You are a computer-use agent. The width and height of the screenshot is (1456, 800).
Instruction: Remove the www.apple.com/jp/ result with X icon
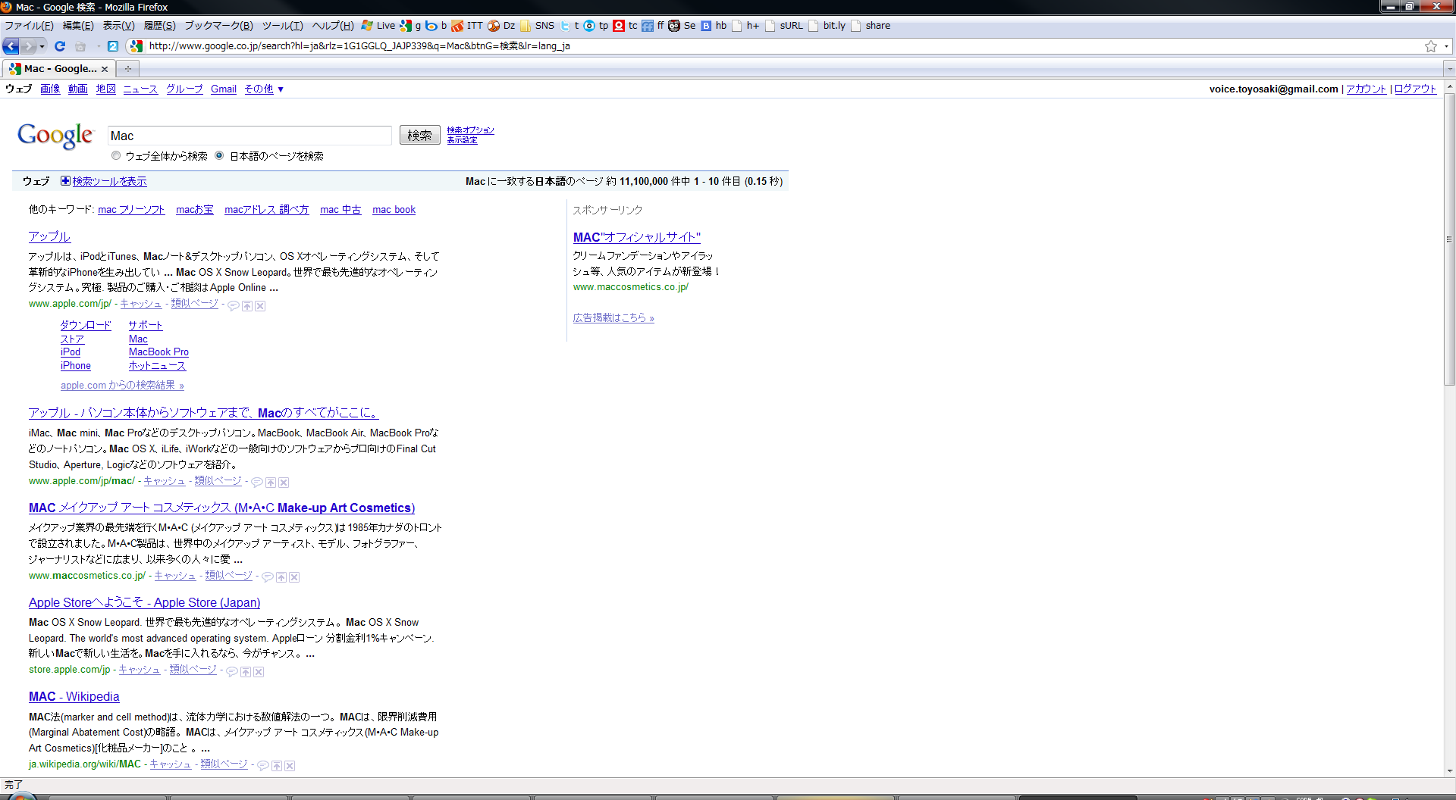(x=260, y=306)
